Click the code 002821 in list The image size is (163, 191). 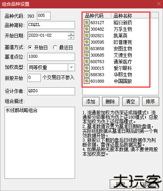pyautogui.click(x=97, y=36)
